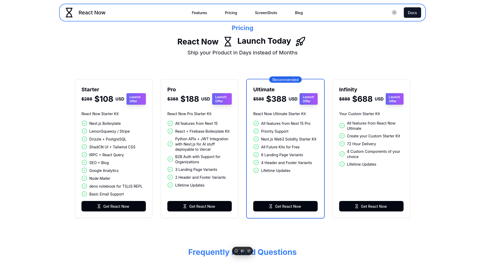The image size is (485, 263).
Task: Click Get React Now in the Starter card
Action: 114,206
